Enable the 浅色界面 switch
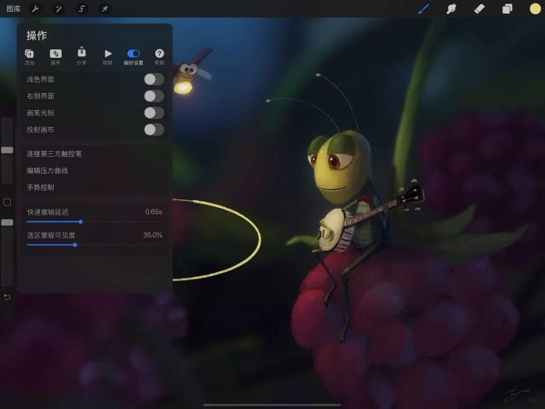Viewport: 545px width, 409px height. [154, 79]
